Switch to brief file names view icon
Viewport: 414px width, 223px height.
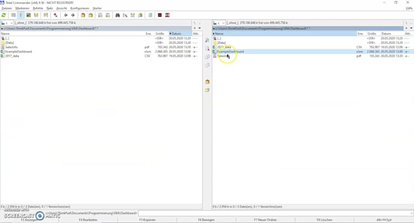(x=13, y=15)
